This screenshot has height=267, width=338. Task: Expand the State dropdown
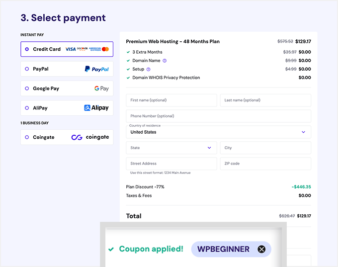pos(171,148)
